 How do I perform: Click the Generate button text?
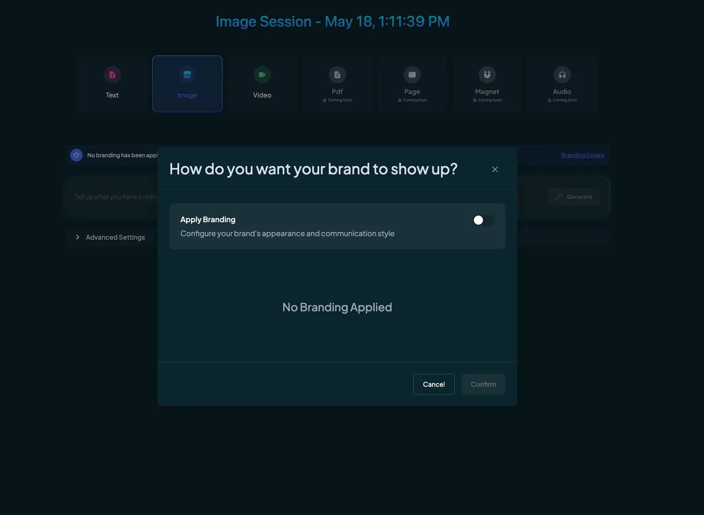[579, 197]
